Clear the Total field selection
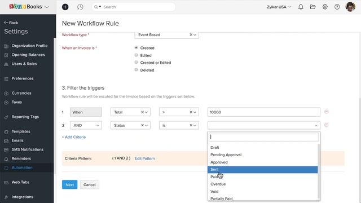Viewport: 361px width, 203px height. (x=142, y=112)
